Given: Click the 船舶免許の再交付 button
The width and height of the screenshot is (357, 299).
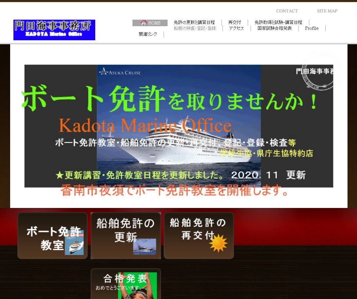Looking at the screenshot, I should pos(199,236).
